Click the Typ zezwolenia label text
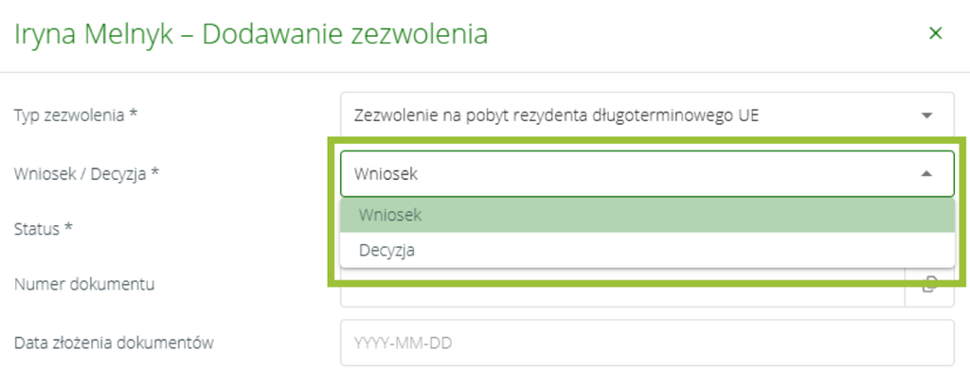Viewport: 970px width, 371px height. tap(69, 115)
